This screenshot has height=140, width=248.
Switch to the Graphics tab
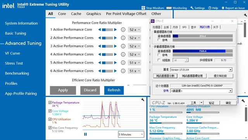point(94,14)
